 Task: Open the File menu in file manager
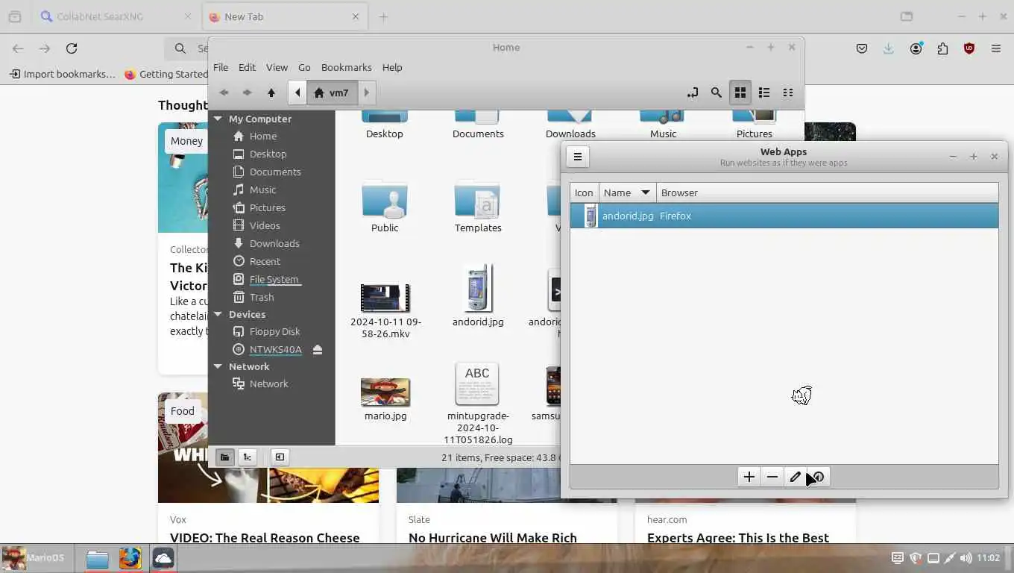point(221,67)
